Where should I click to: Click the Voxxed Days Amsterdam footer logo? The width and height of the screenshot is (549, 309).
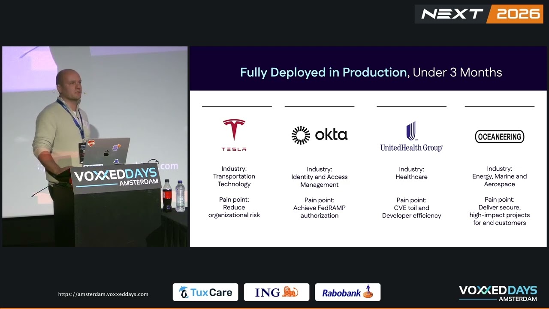pos(498,293)
